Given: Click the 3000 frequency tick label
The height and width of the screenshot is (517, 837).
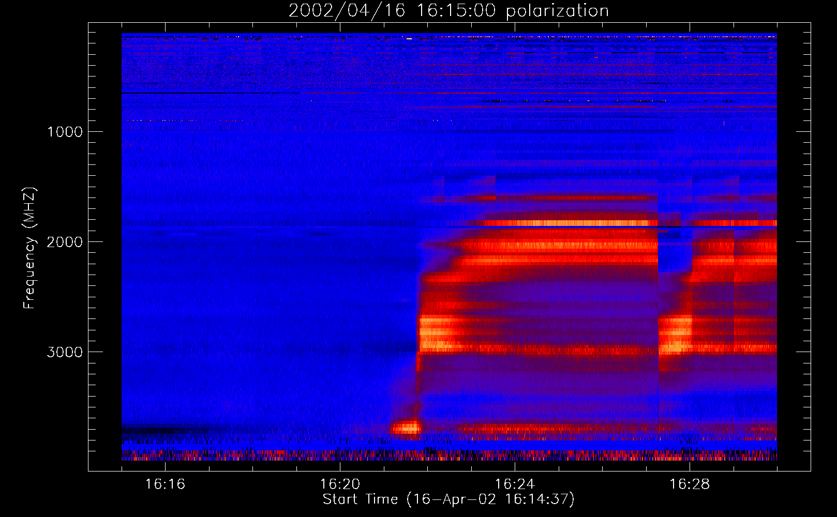Looking at the screenshot, I should tap(65, 352).
